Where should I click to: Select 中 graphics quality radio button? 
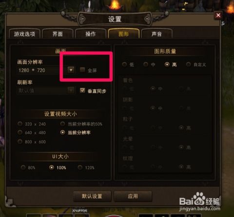click(x=146, y=65)
